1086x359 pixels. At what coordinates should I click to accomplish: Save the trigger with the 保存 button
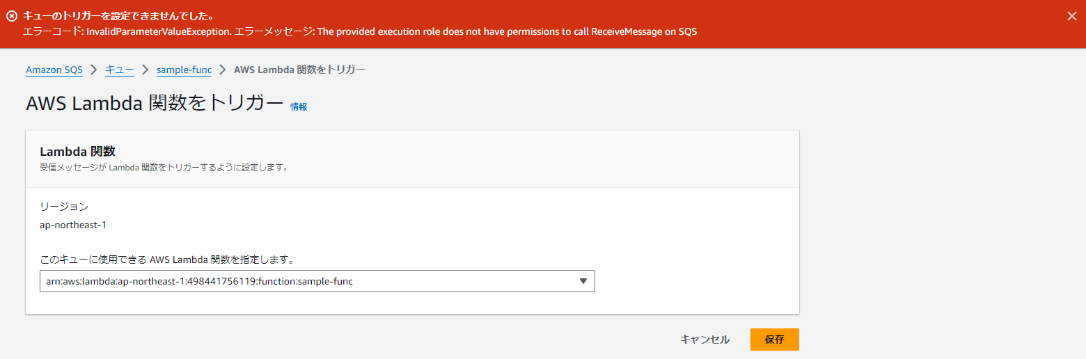(774, 340)
